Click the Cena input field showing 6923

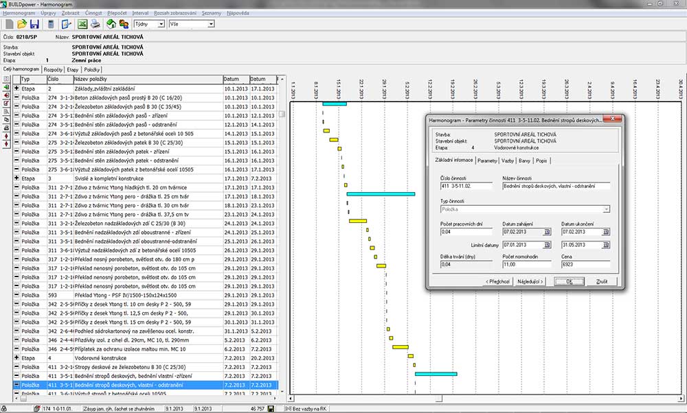pos(585,264)
